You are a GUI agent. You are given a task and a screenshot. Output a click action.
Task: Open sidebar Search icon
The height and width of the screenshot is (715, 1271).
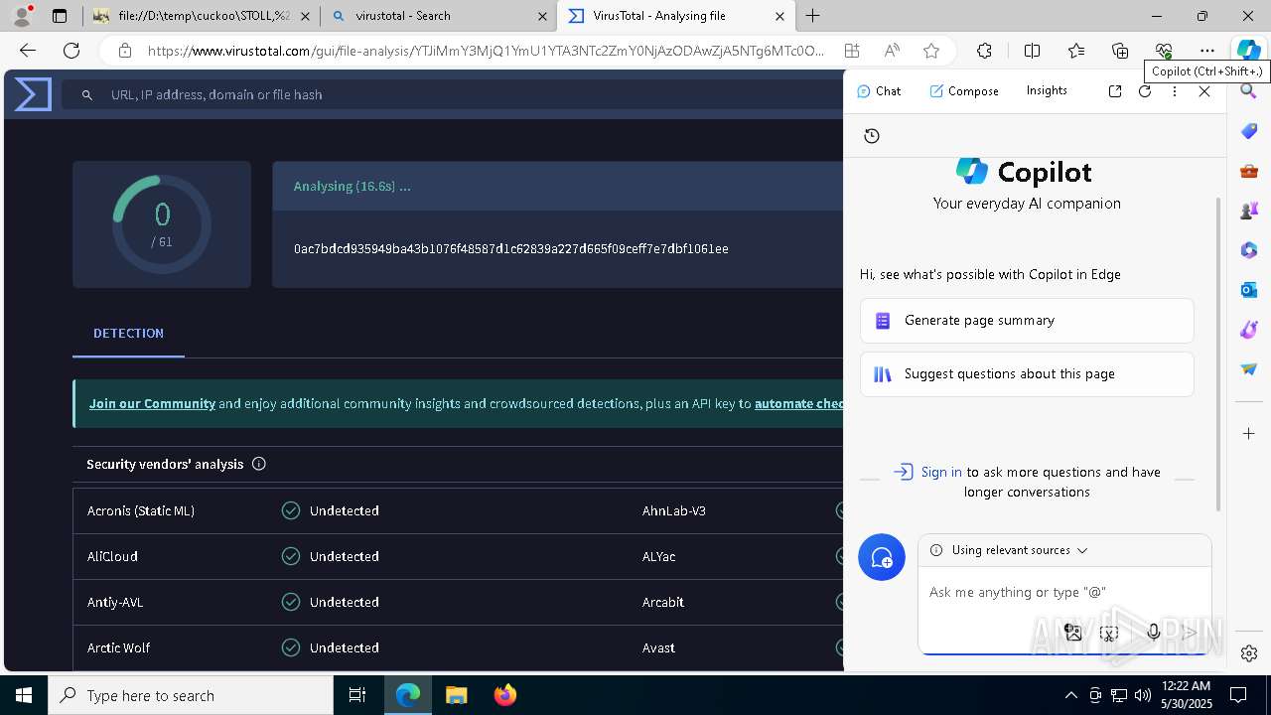tap(1249, 91)
